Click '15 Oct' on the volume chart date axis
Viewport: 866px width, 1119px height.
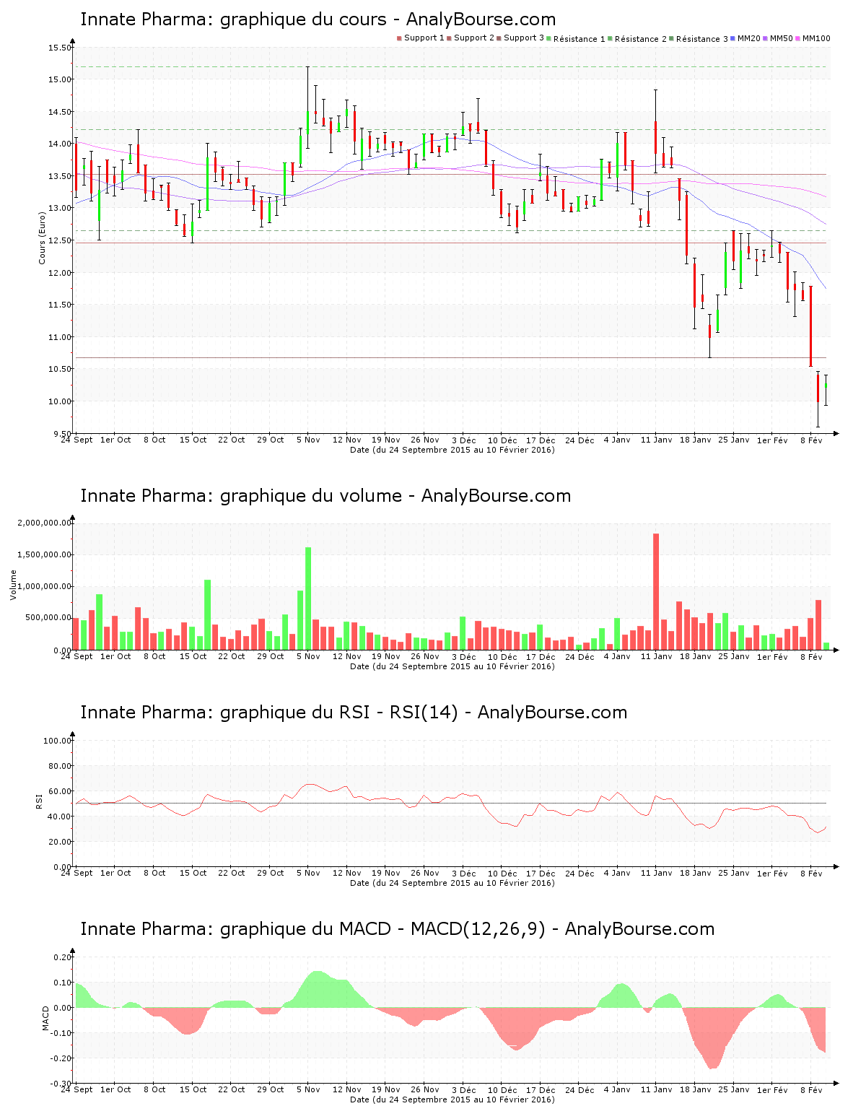pos(193,656)
